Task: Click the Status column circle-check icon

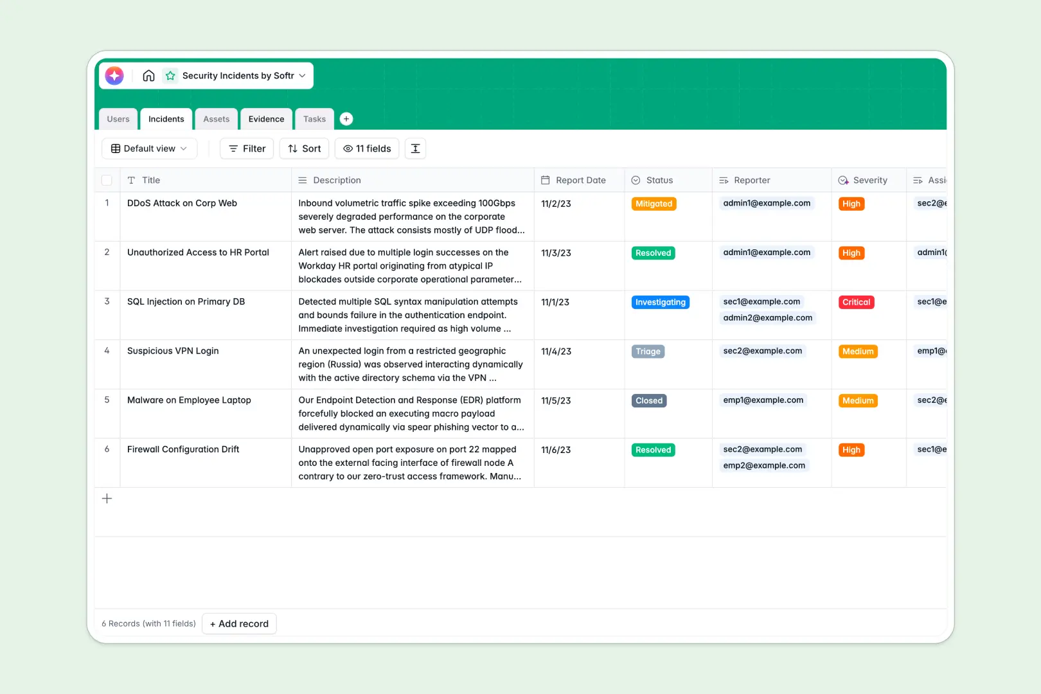Action: [636, 181]
